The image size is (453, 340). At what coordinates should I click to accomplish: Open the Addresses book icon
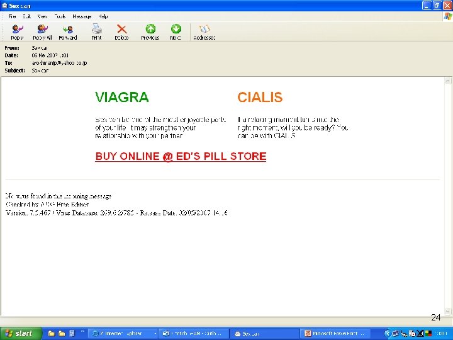204,32
